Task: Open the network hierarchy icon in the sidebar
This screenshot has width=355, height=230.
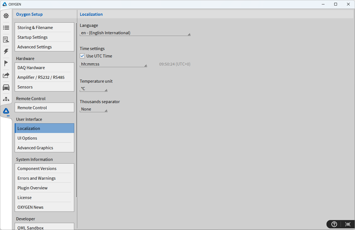Action: [x=6, y=99]
